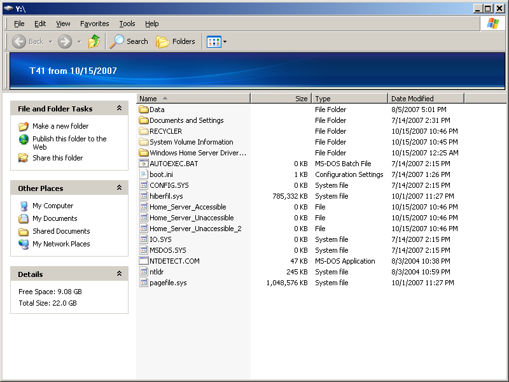Click the 245 KB size value
Image resolution: width=509 pixels, height=382 pixels.
296,272
